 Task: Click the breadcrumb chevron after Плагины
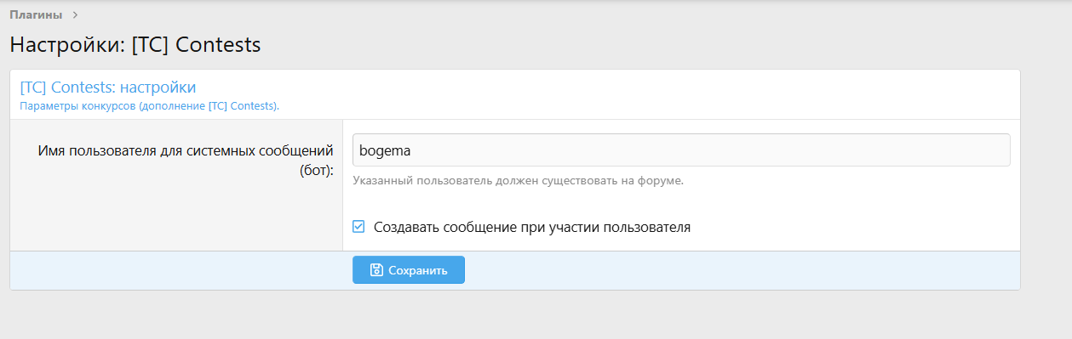coord(75,14)
